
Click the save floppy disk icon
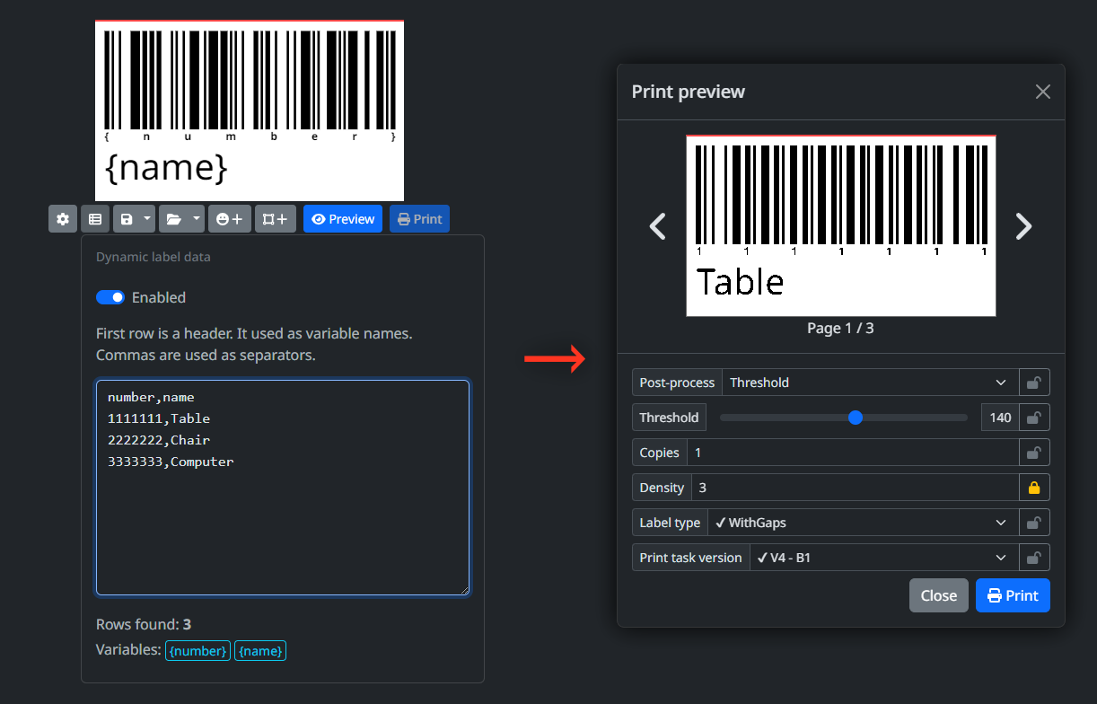[x=127, y=219]
